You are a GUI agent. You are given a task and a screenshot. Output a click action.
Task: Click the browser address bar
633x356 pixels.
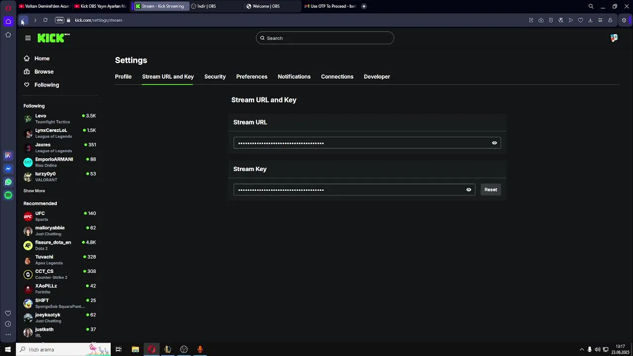pyautogui.click(x=297, y=20)
